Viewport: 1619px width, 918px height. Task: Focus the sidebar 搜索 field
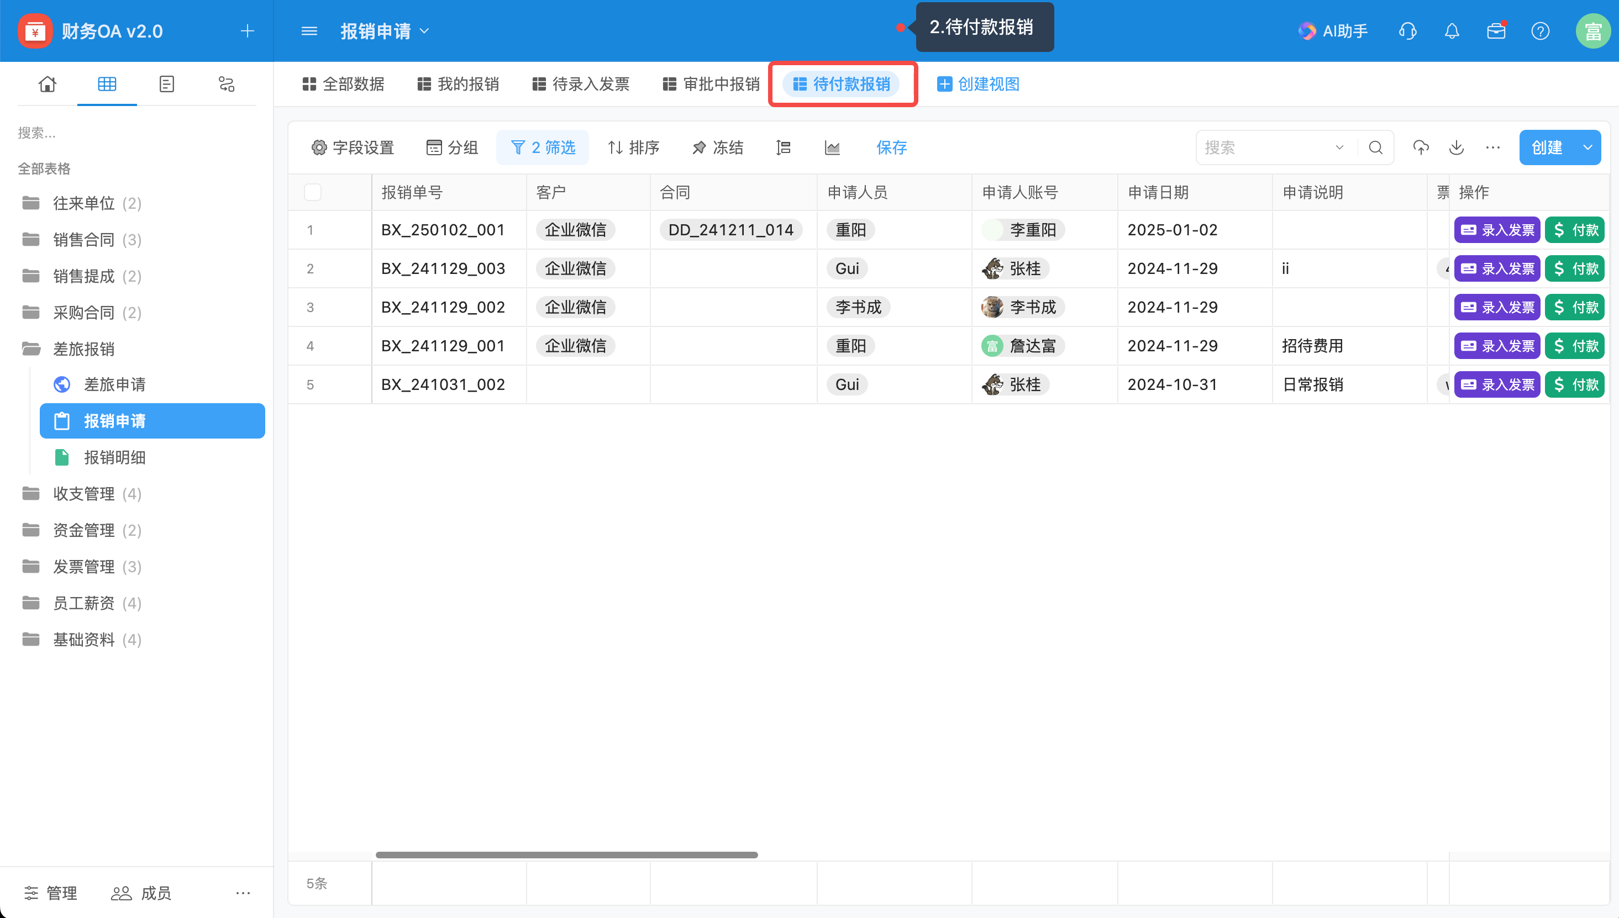pos(136,133)
